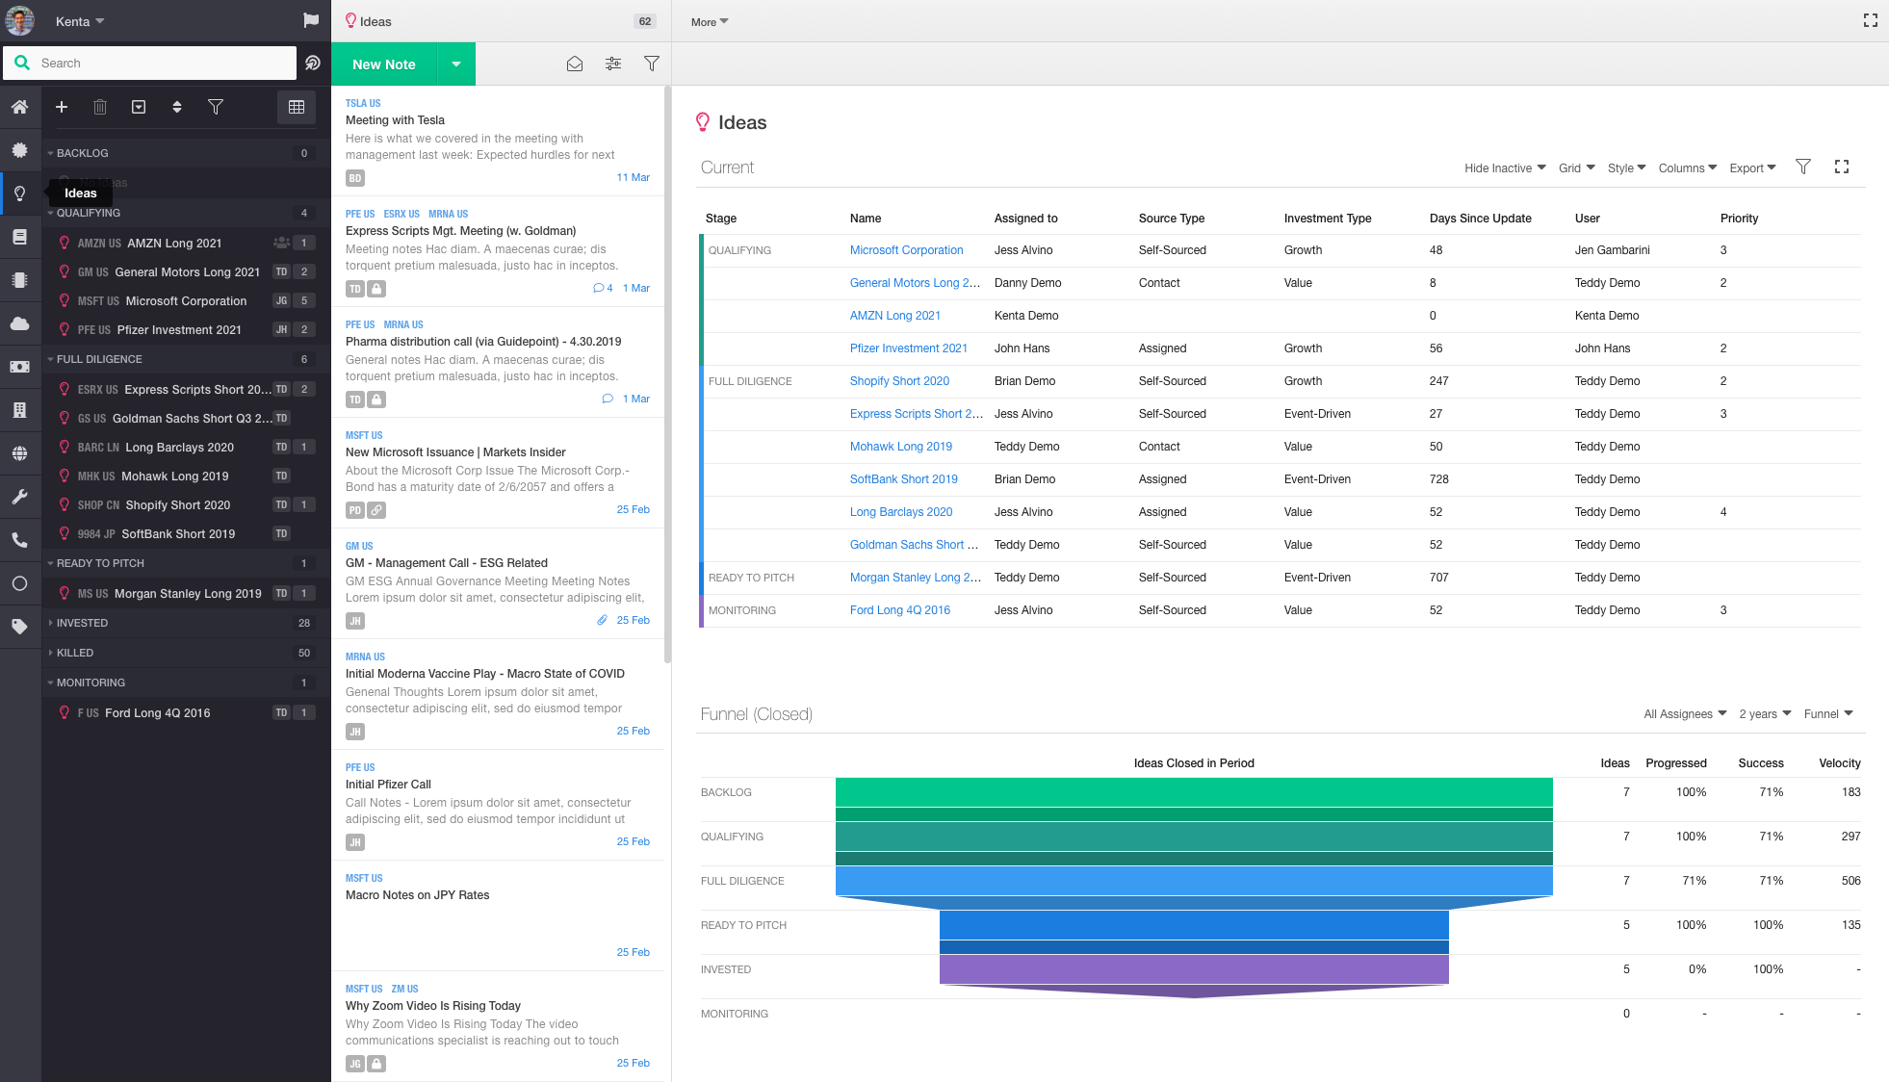Toggle the grid table view button
Screen dimensions: 1889x1082
click(x=297, y=107)
